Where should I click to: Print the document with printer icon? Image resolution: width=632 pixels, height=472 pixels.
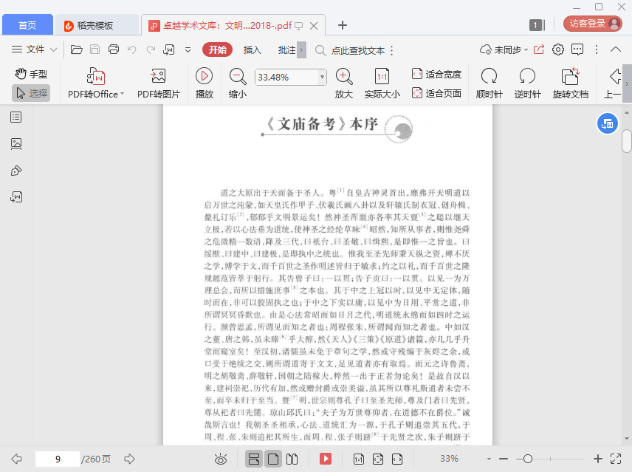pyautogui.click(x=114, y=49)
